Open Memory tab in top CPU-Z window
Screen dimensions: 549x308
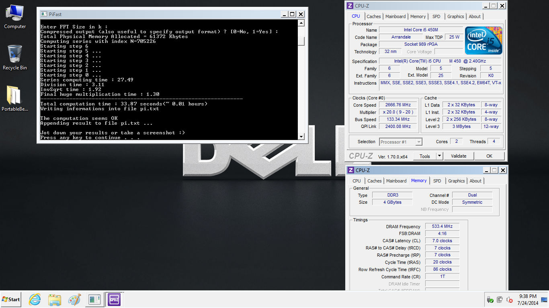[x=418, y=16]
